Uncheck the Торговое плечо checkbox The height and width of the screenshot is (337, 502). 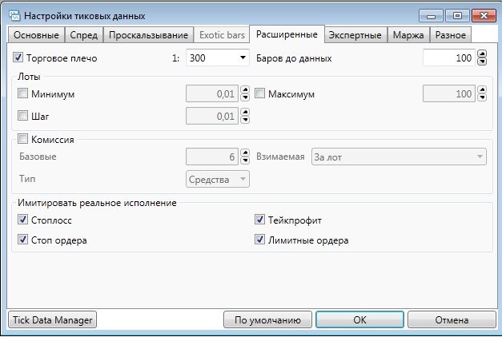click(18, 57)
